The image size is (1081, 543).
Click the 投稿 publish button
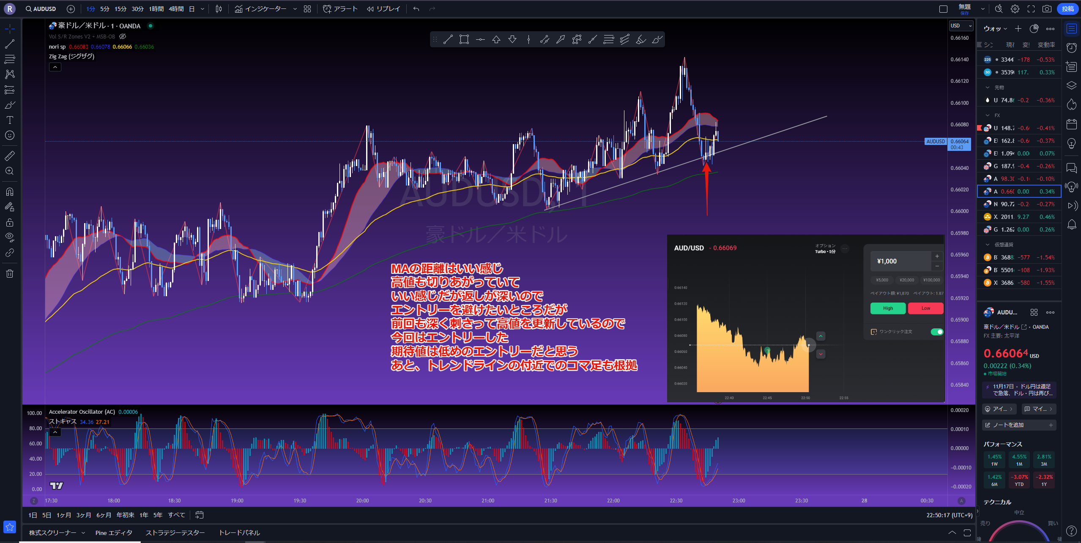1067,9
